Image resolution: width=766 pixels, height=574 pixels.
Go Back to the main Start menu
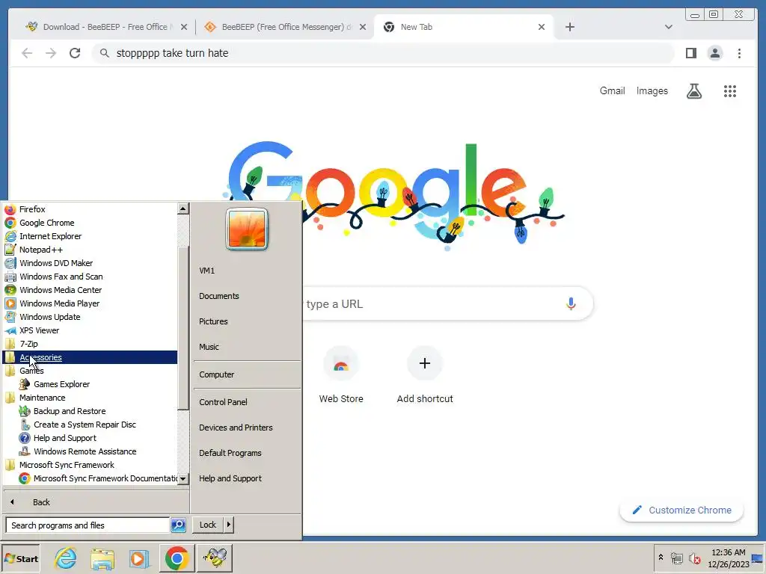(41, 502)
